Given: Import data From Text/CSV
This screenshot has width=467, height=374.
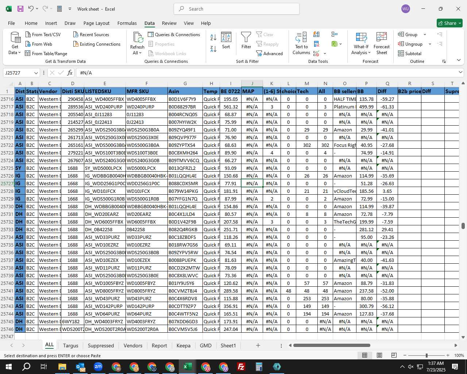Looking at the screenshot, I should pyautogui.click(x=43, y=34).
